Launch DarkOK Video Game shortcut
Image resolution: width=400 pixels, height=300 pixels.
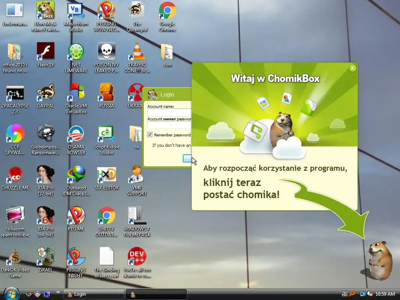click(15, 263)
